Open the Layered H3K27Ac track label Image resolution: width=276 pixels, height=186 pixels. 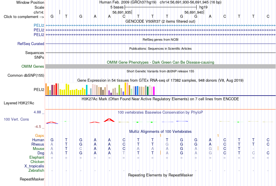click(19, 103)
